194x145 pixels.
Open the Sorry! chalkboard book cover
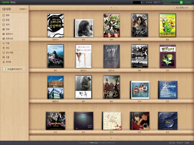click(111, 56)
